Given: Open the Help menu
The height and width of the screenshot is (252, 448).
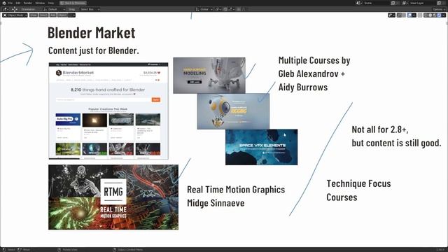Looking at the screenshot, I should point(51,3).
